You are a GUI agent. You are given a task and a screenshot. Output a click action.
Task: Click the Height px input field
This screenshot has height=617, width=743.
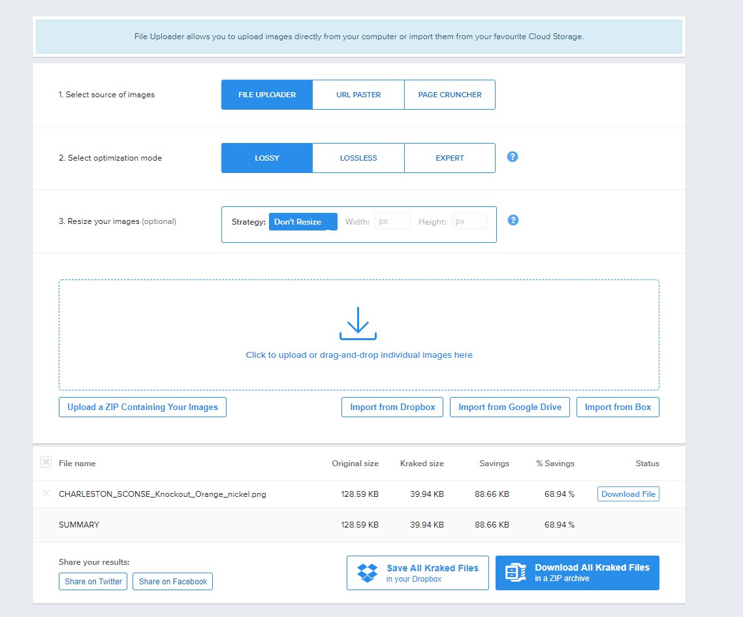(469, 221)
